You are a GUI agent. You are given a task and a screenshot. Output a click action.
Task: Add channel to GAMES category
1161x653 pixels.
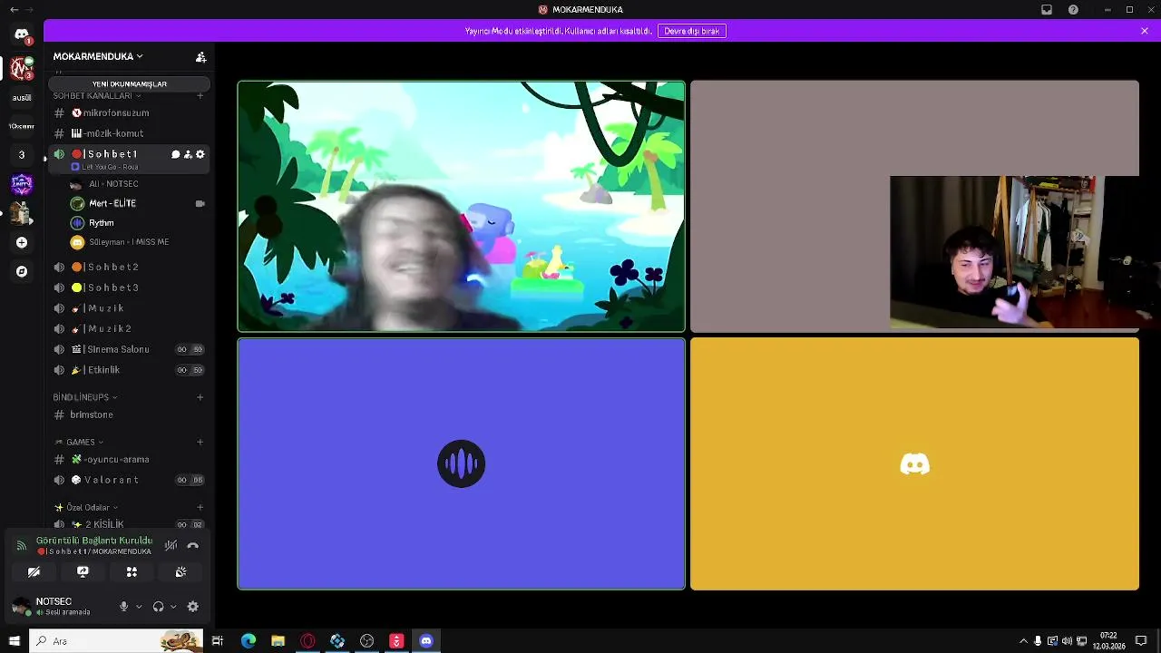[x=200, y=443]
